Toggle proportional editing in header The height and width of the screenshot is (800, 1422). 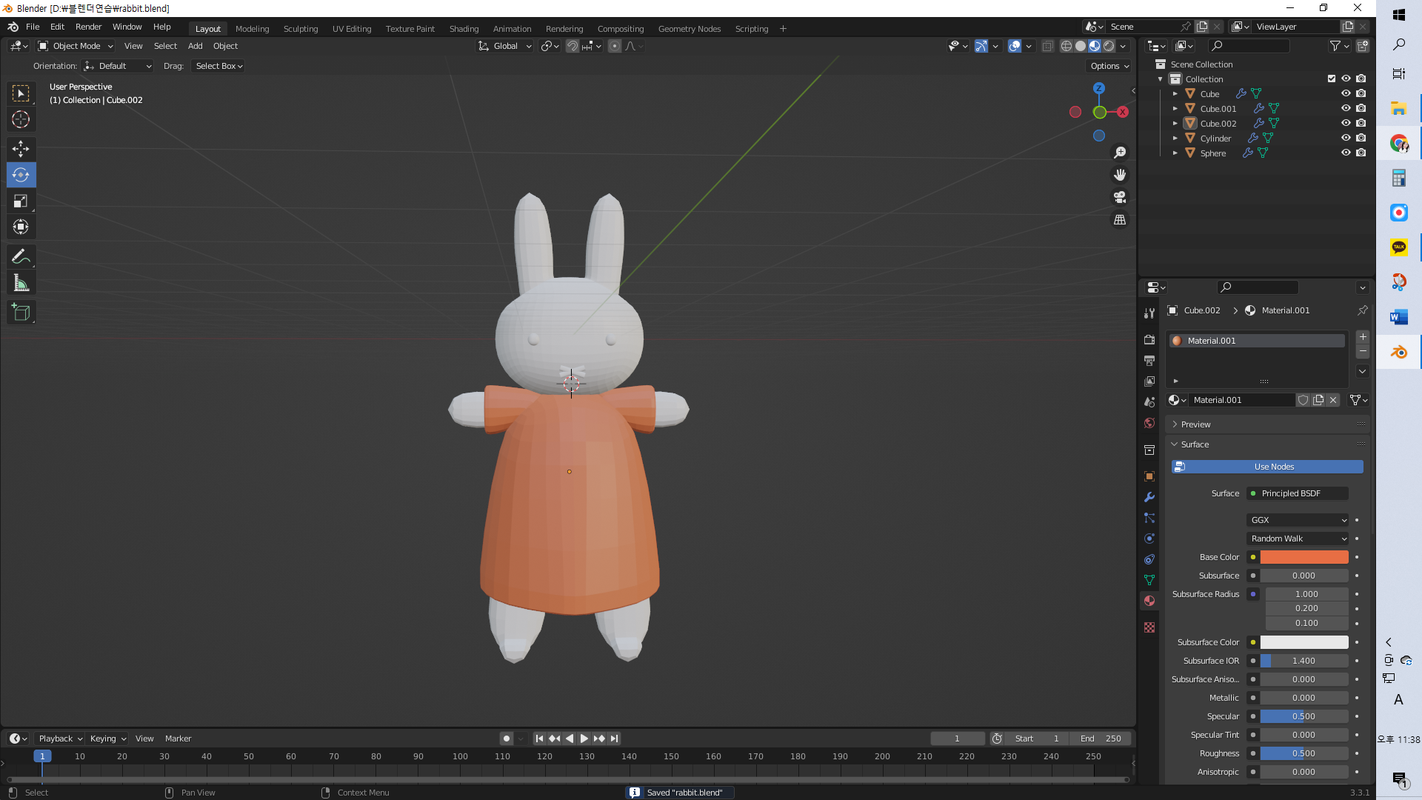pyautogui.click(x=615, y=46)
